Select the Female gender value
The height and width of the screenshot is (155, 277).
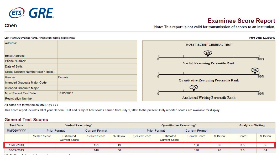pos(63,77)
